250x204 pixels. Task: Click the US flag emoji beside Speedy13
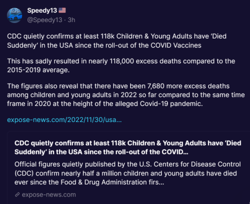click(x=62, y=10)
